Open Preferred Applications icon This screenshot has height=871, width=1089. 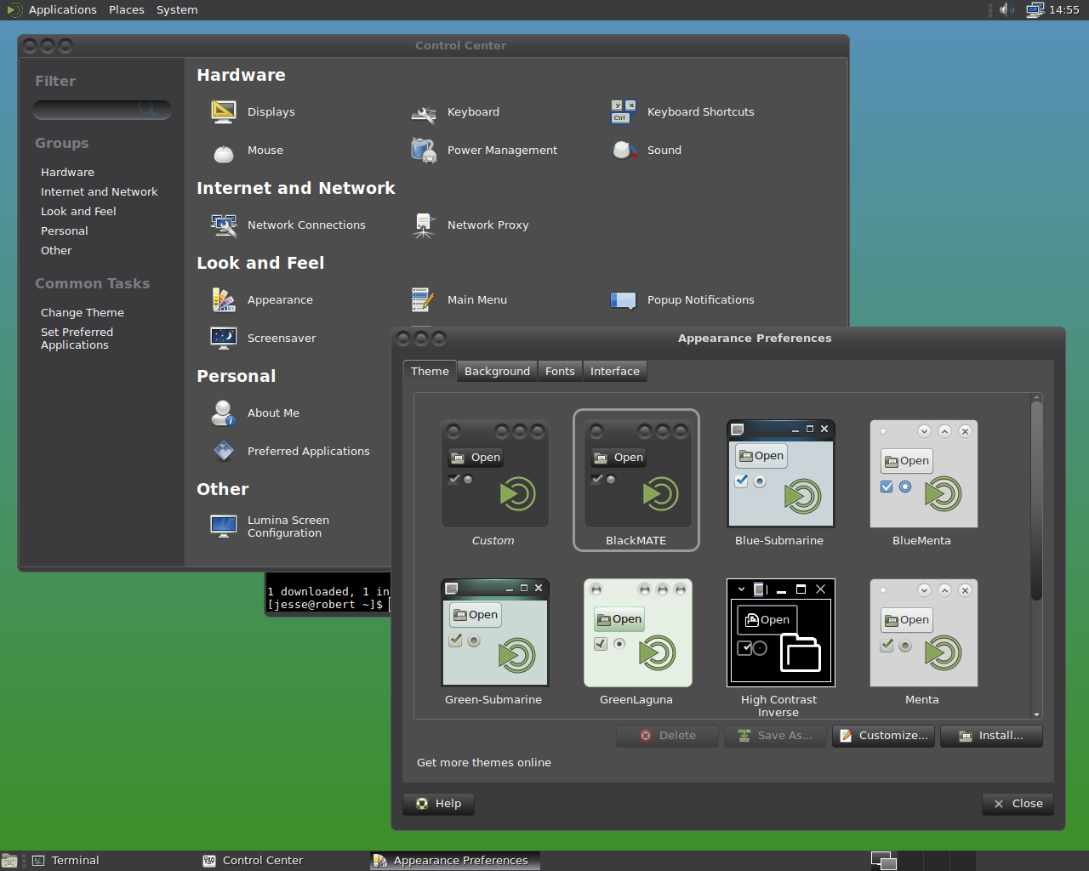pyautogui.click(x=224, y=451)
